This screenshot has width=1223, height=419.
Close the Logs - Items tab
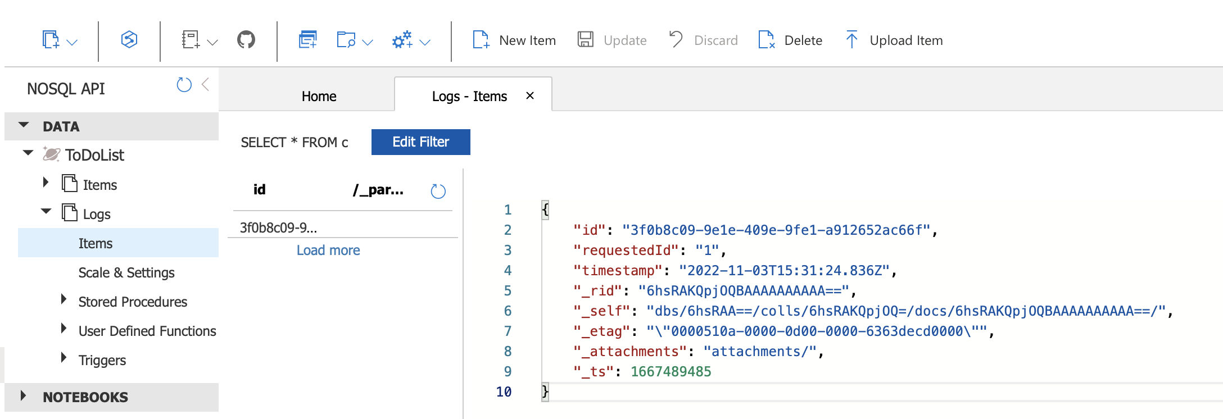[529, 96]
